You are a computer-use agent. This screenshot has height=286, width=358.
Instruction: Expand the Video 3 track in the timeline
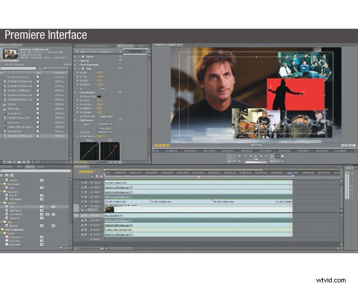[92, 197]
